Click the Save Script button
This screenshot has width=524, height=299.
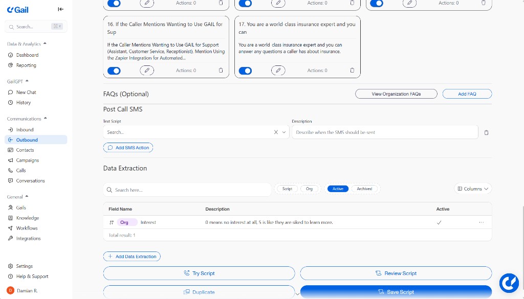click(396, 292)
